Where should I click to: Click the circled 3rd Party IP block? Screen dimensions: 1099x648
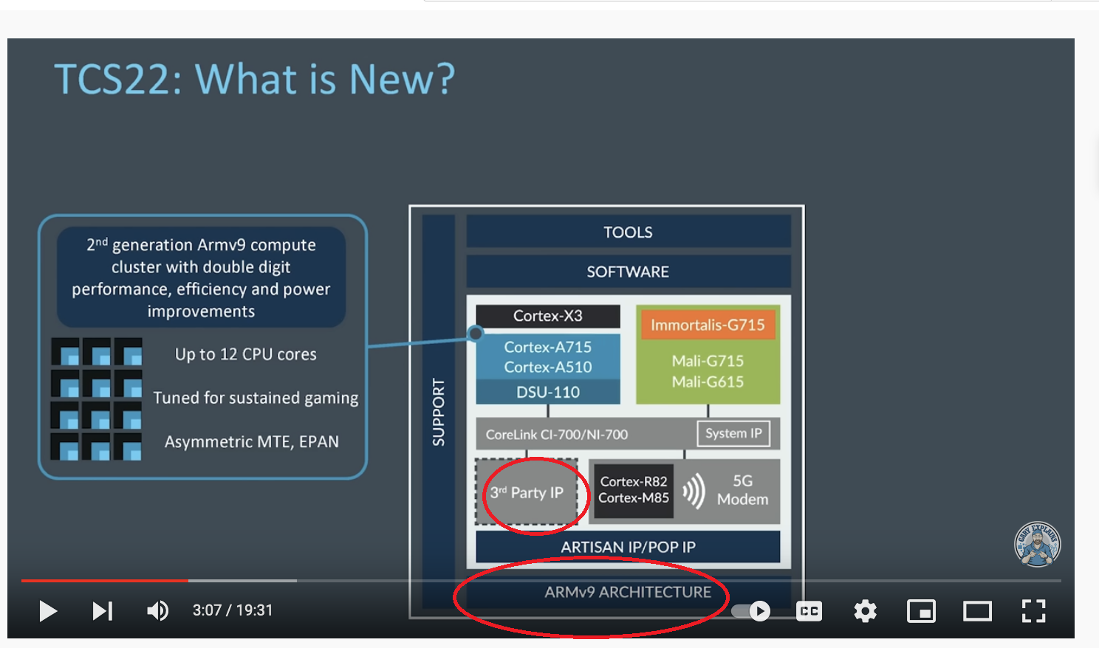coord(527,492)
